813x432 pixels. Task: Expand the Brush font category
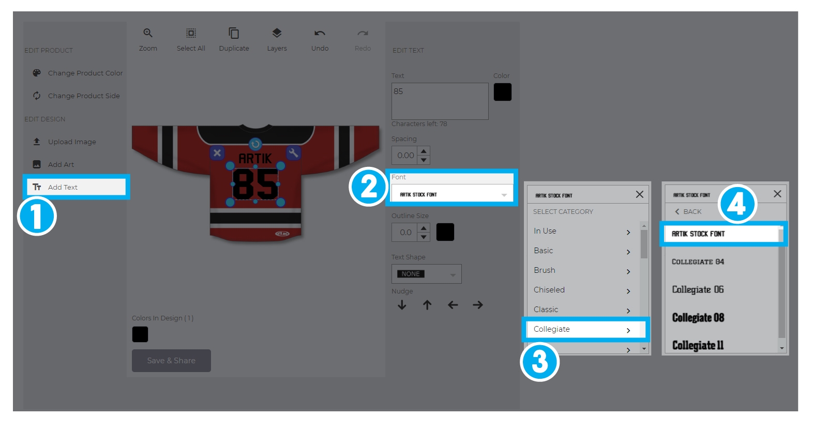point(582,270)
